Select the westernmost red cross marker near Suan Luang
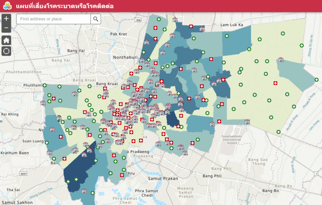This screenshot has width=322, height=205. (x=61, y=137)
